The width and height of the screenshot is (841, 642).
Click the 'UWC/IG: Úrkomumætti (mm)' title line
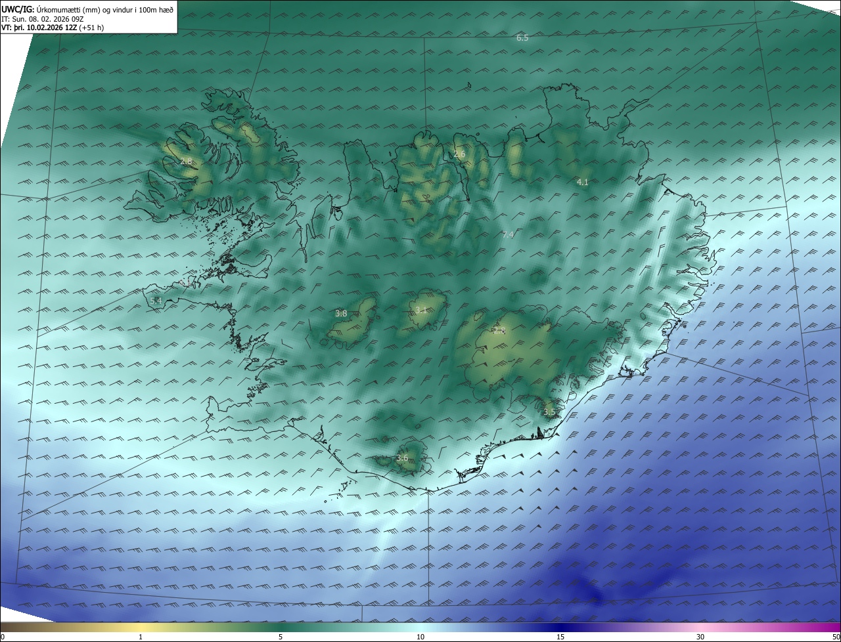click(x=87, y=9)
